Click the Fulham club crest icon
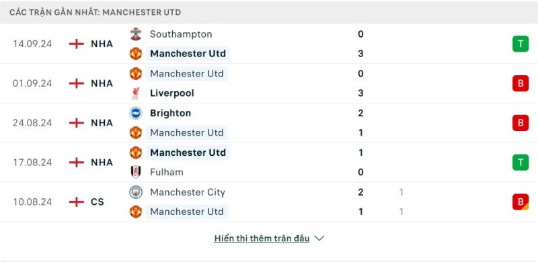The image size is (538, 262). 136,172
